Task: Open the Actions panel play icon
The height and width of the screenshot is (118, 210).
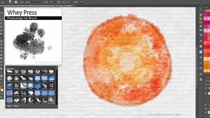Action: point(200,26)
